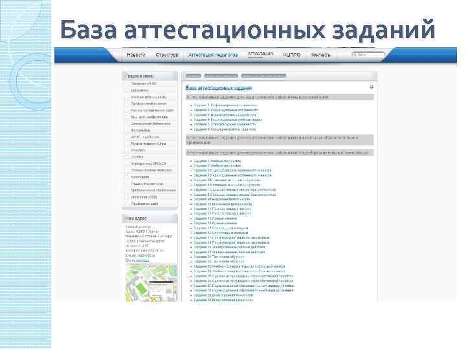Open Документы in the main menu sidebar
Image resolution: width=466 pixels, height=349 pixels.
tap(140, 90)
